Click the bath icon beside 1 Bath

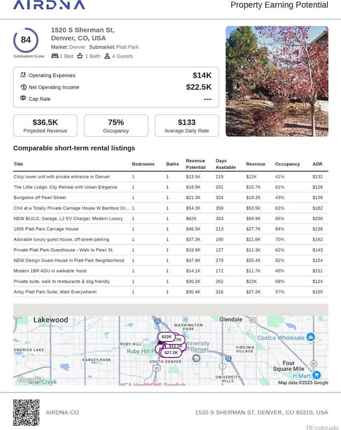(x=80, y=56)
